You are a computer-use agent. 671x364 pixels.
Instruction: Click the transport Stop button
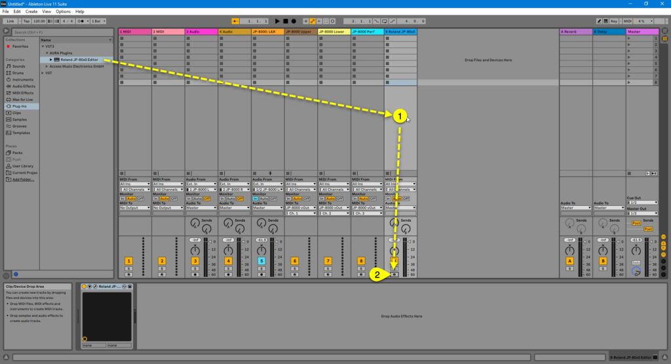point(286,21)
